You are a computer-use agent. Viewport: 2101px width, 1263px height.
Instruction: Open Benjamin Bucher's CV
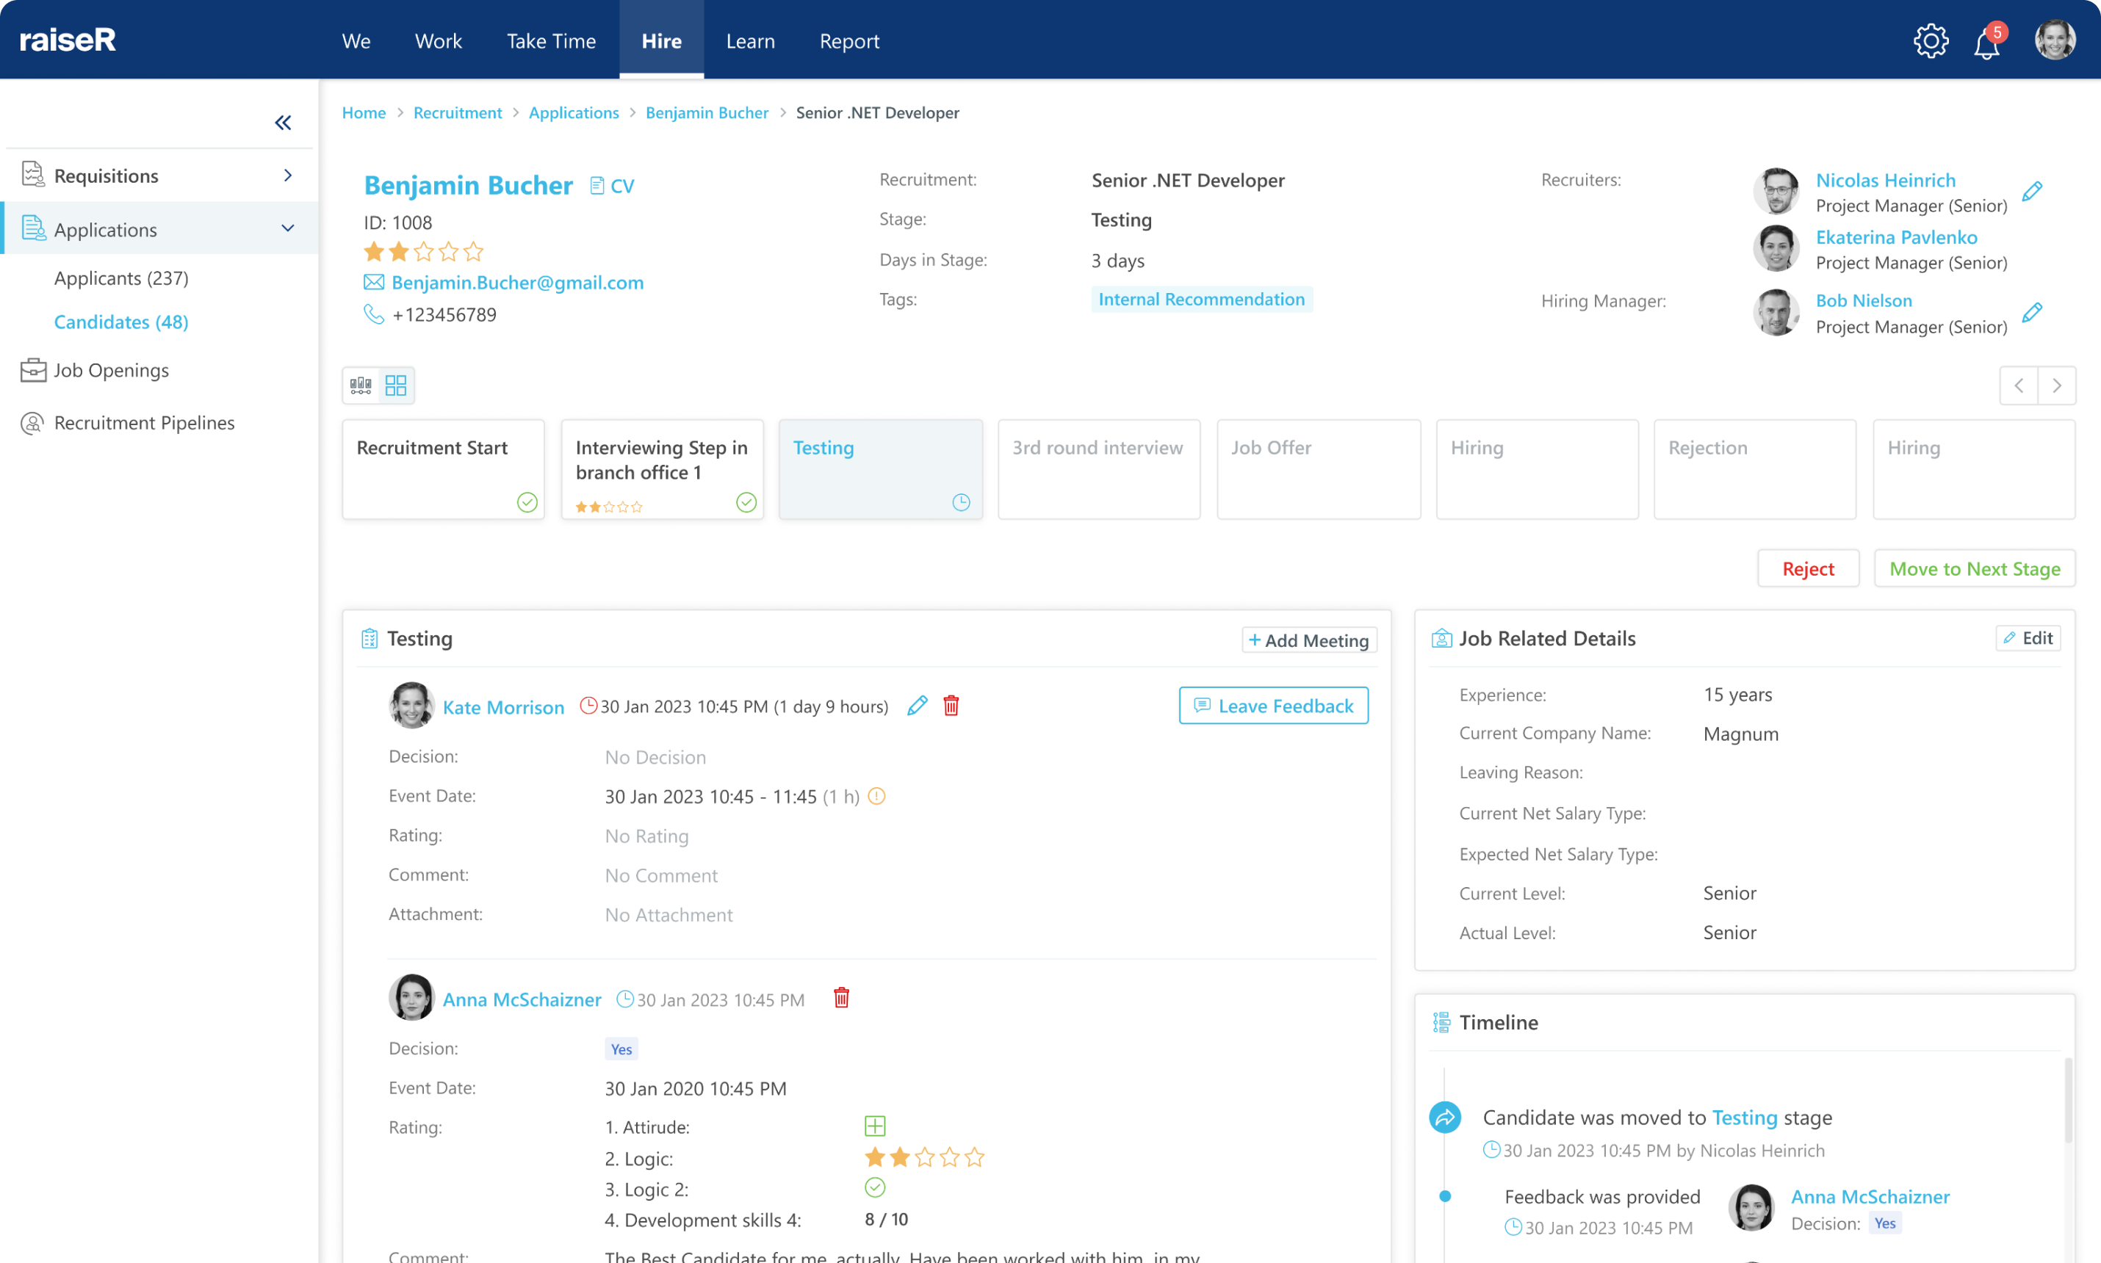(612, 185)
